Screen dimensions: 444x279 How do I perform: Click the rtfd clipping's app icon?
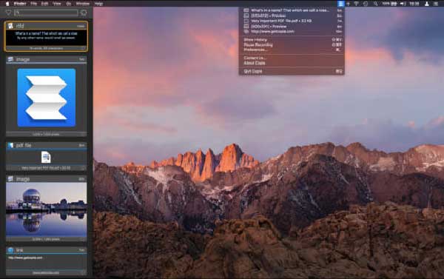pos(10,26)
